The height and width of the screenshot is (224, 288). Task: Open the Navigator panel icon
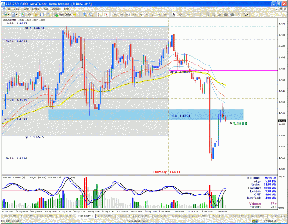[35, 14]
